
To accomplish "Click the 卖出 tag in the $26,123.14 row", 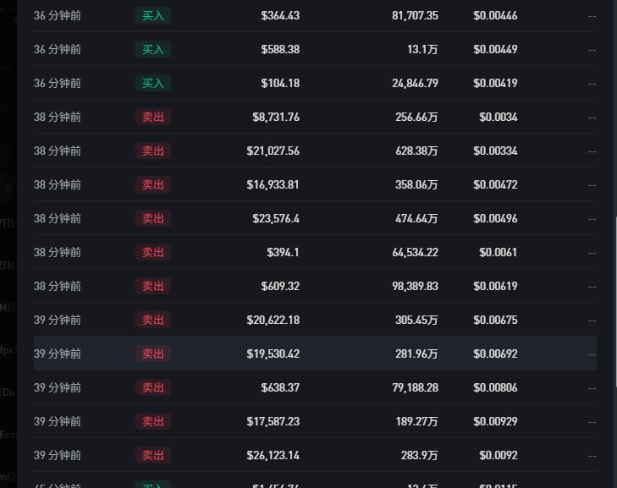I will point(153,455).
